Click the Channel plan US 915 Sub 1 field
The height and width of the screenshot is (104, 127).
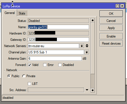click(56, 52)
